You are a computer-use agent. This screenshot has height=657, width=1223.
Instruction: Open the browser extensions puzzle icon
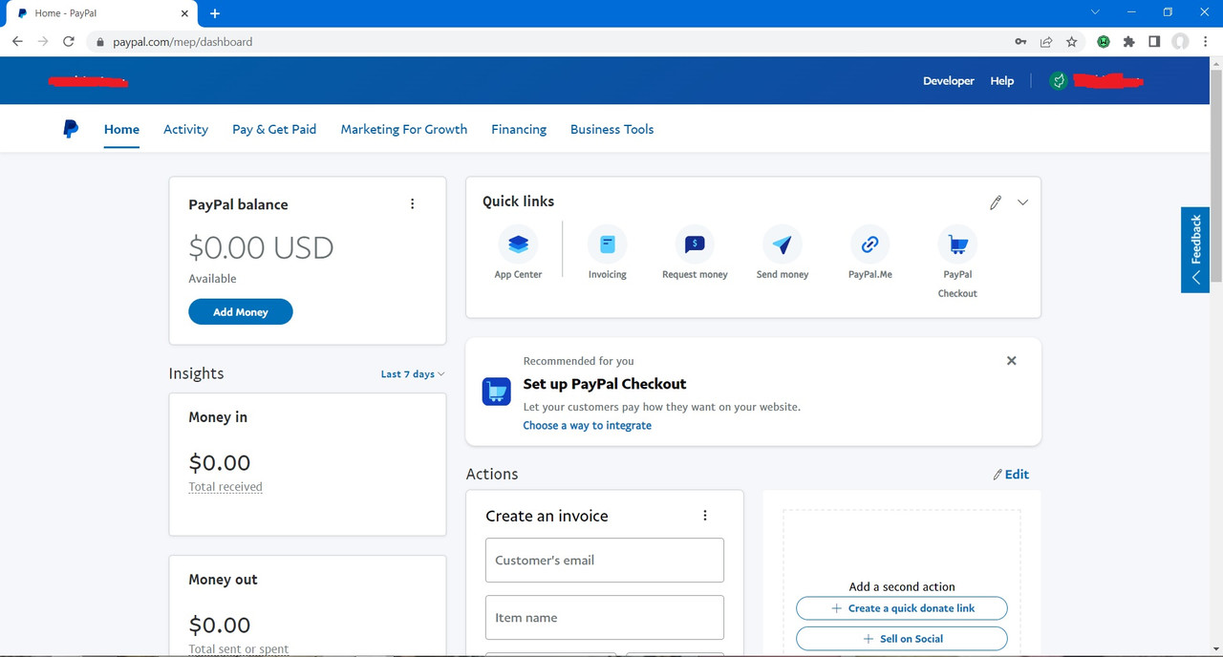1129,42
